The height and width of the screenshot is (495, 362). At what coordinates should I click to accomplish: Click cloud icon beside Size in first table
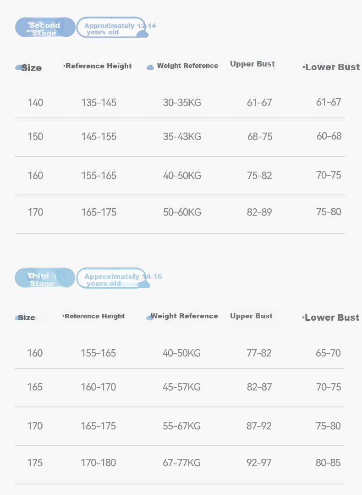(18, 67)
